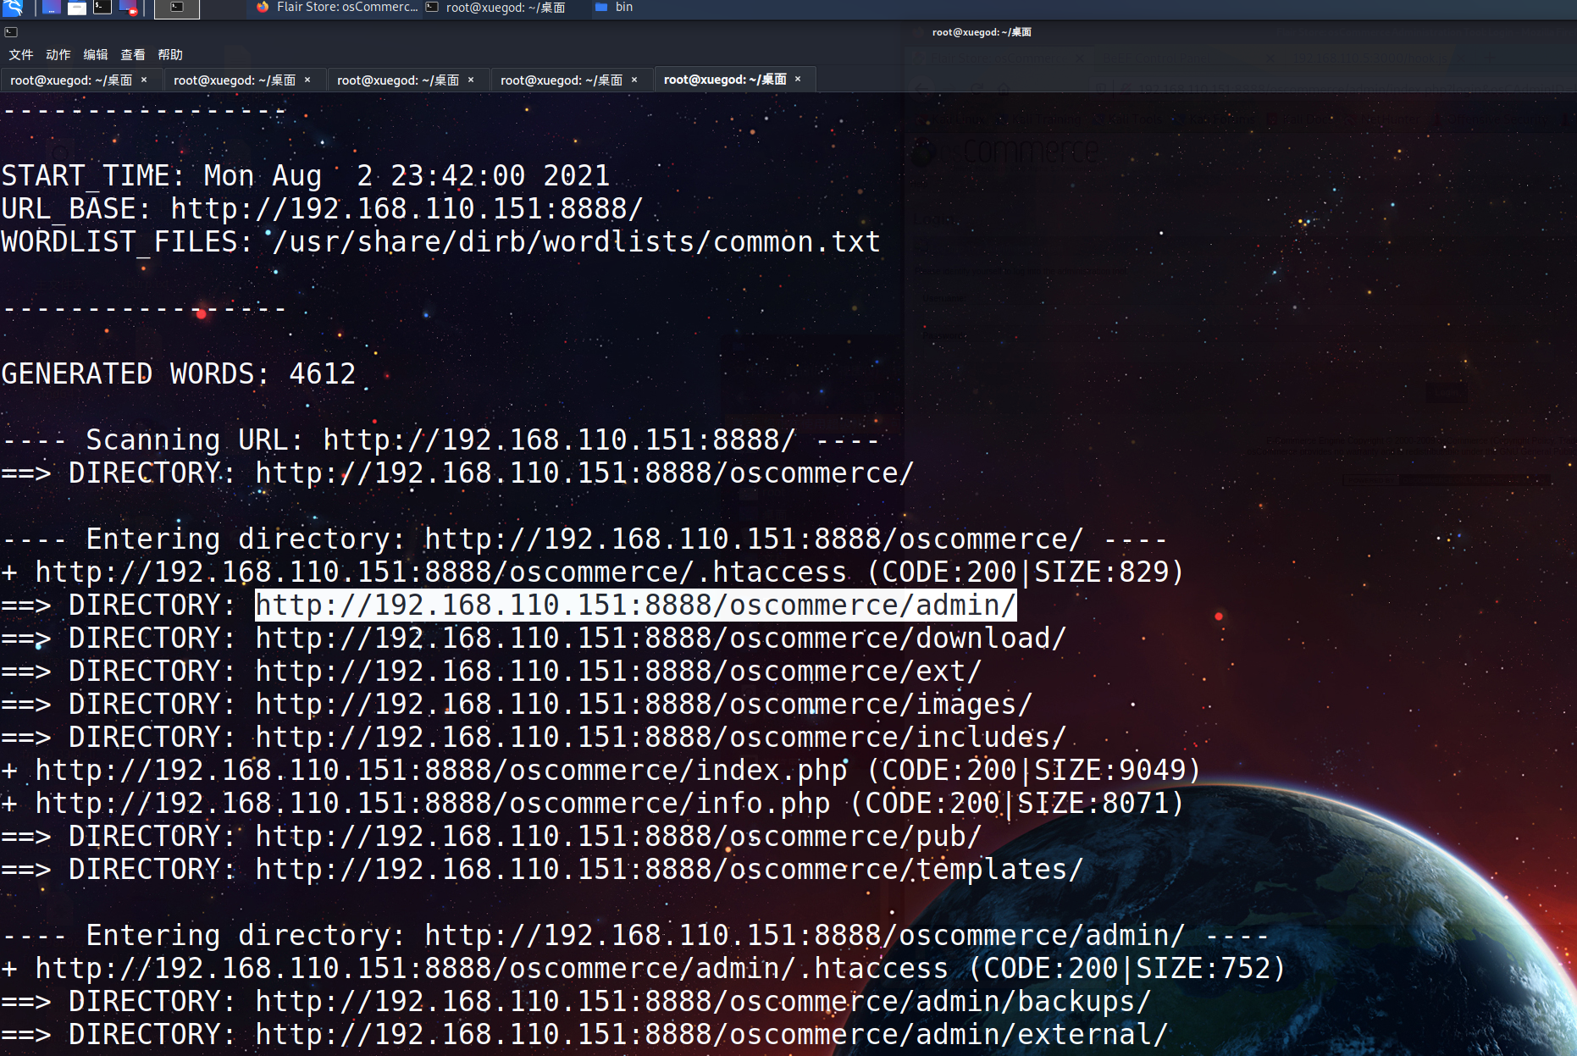The width and height of the screenshot is (1577, 1056).
Task: Click the oscommerce/templates/ directory URL
Action: [669, 870]
